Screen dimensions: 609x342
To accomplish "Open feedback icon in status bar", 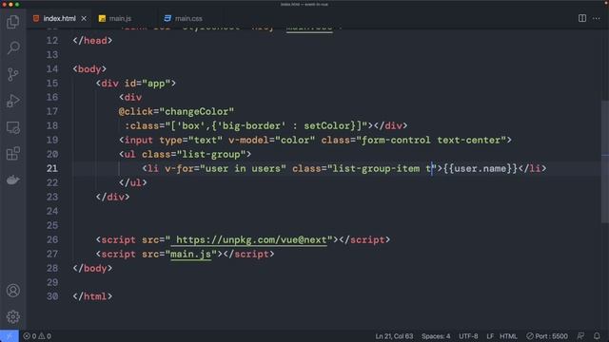I will pos(580,336).
